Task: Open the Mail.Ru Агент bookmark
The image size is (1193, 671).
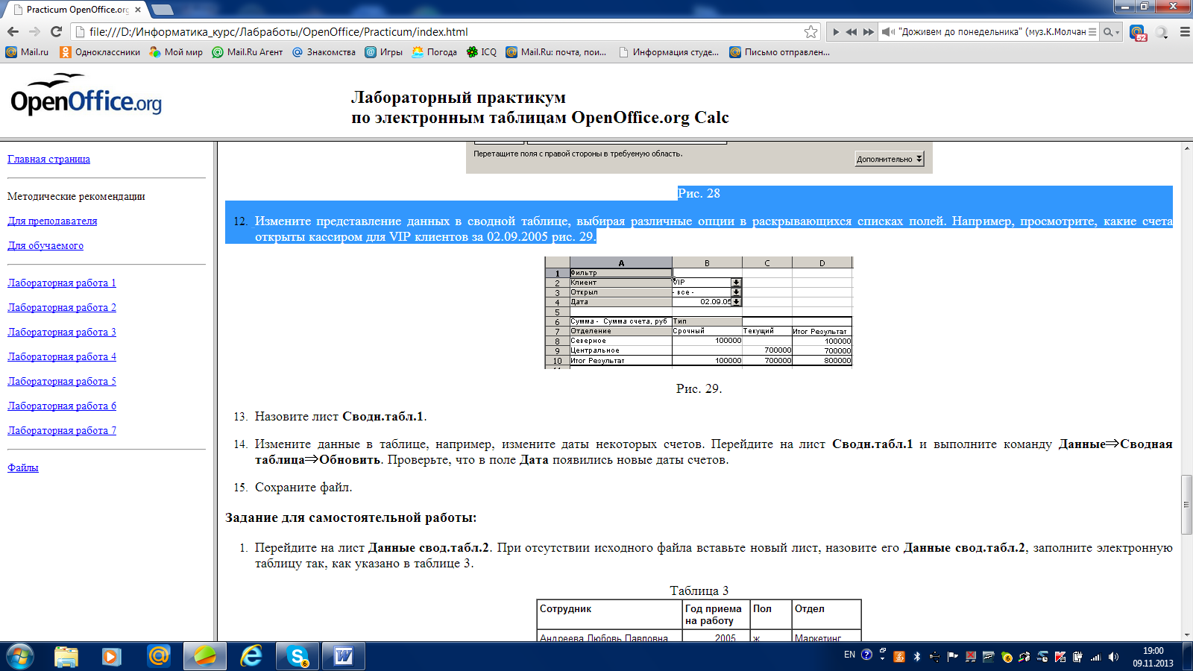Action: [x=248, y=52]
